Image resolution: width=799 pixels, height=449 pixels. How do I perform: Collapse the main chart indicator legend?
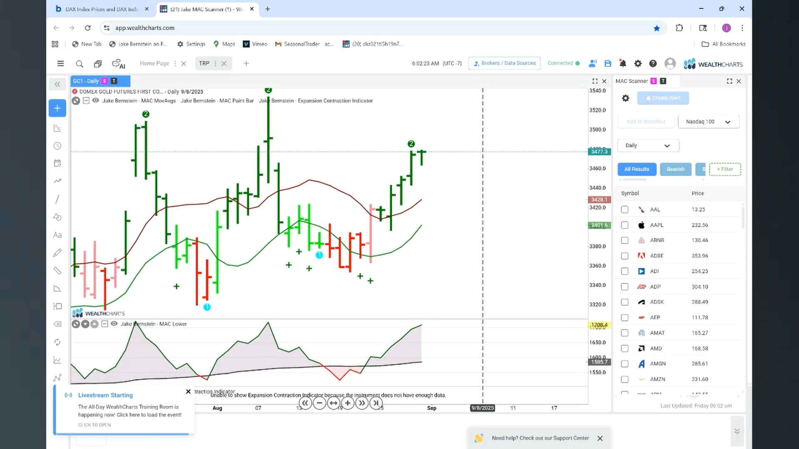pyautogui.click(x=86, y=101)
